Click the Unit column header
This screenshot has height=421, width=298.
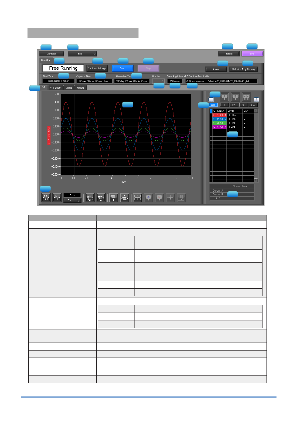pyautogui.click(x=248, y=111)
